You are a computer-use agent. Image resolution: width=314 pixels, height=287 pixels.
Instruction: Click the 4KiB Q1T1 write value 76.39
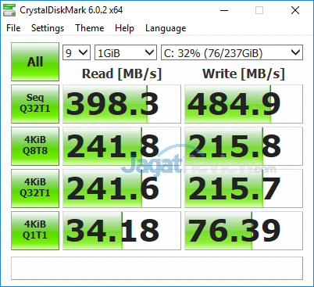point(244,231)
